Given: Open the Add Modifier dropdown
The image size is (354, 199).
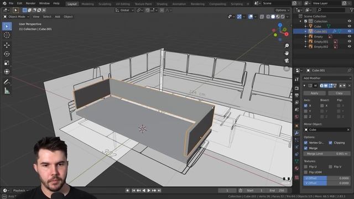Looking at the screenshot, I should coord(327,78).
